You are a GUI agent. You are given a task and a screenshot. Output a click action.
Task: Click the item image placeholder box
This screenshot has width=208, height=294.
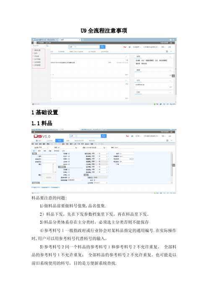(x=49, y=178)
